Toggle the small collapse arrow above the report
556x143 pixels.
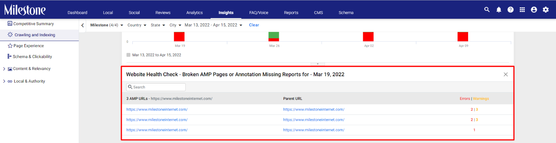pyautogui.click(x=318, y=64)
